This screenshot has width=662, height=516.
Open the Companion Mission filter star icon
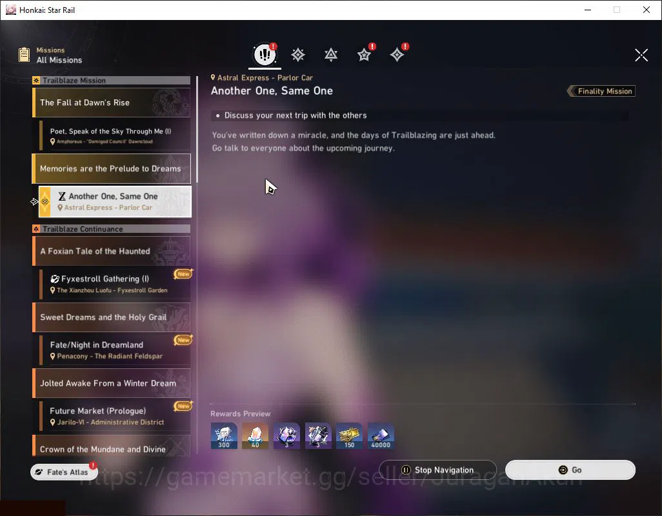tap(364, 54)
